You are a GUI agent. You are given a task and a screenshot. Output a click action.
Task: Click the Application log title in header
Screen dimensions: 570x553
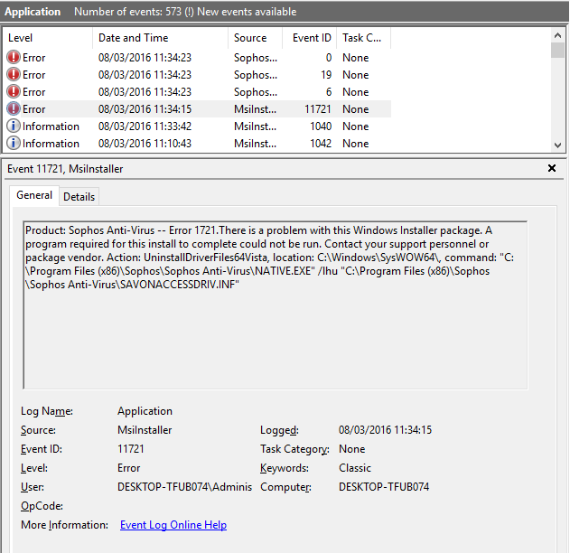(x=33, y=12)
